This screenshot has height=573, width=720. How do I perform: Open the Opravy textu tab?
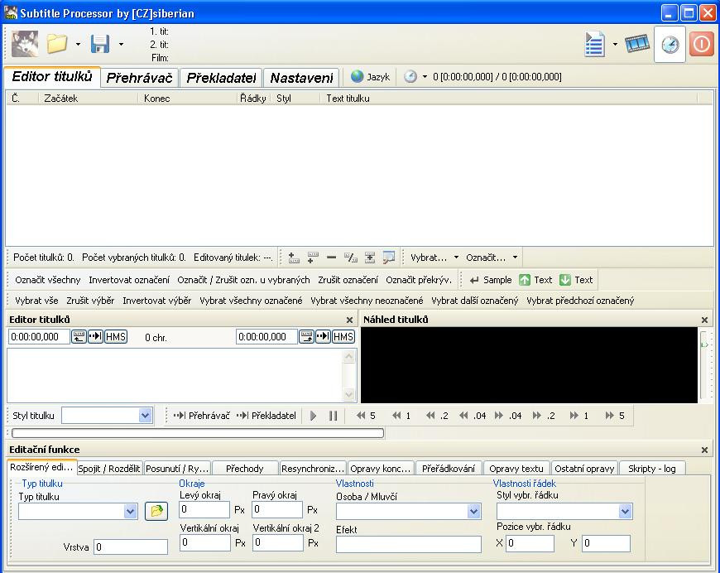pos(516,469)
